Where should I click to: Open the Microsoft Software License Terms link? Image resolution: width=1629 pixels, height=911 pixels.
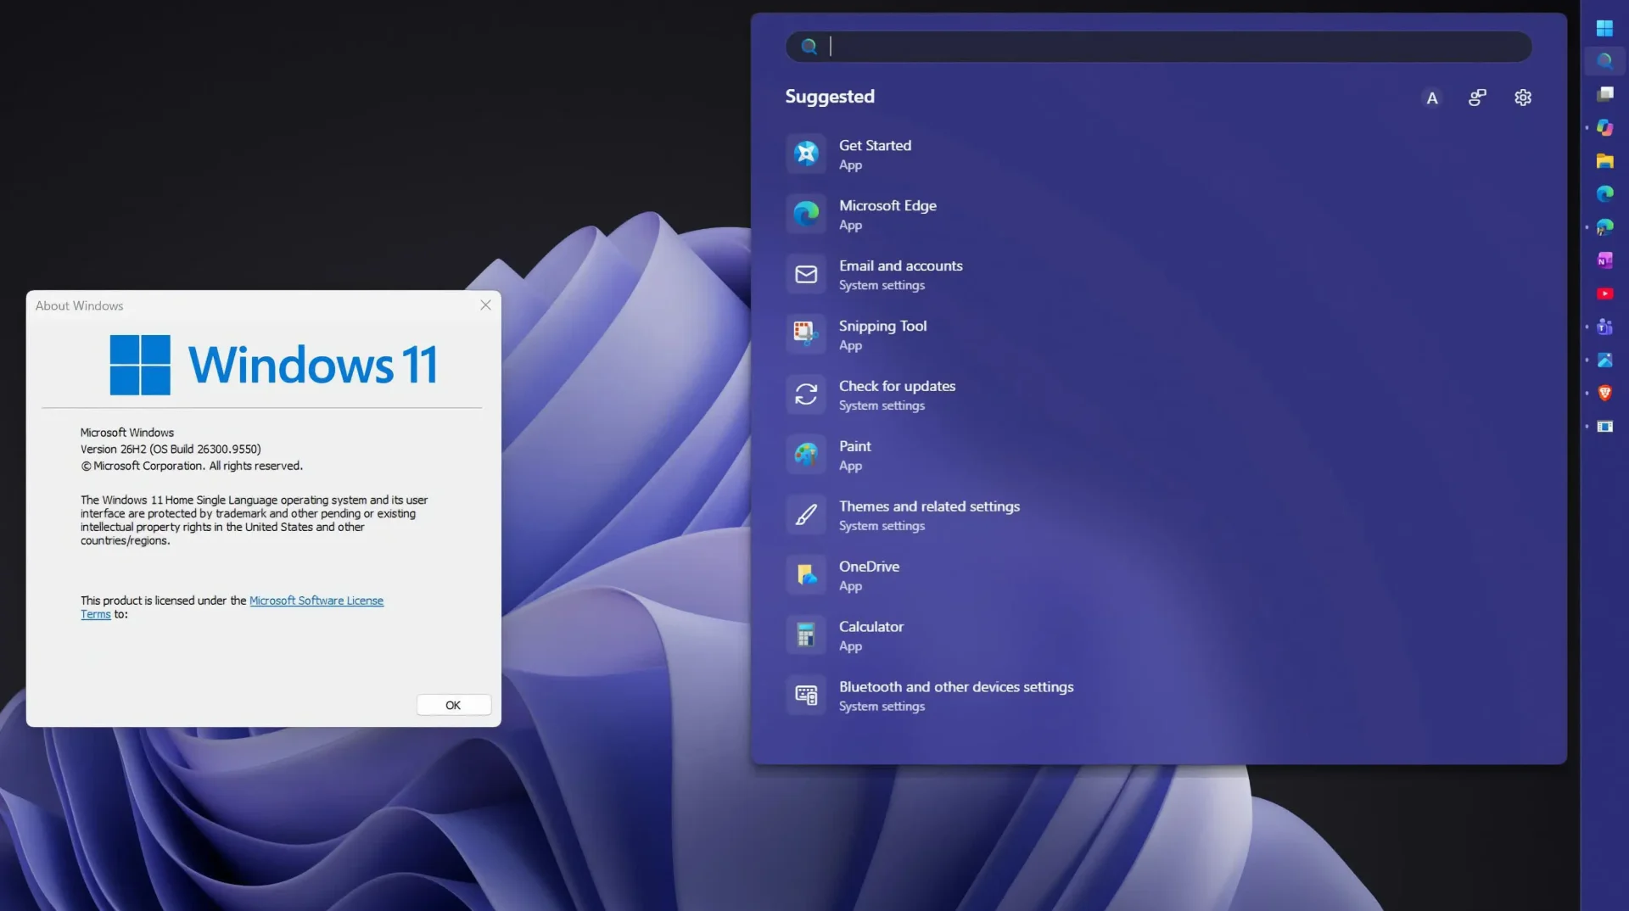click(x=316, y=601)
